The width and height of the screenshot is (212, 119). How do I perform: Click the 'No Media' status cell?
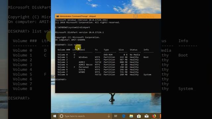coord(135,55)
